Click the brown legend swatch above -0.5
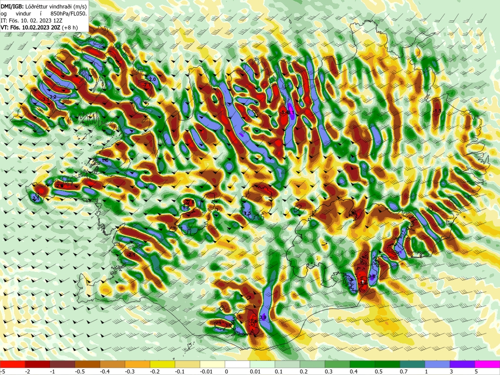Screen dimensions: 500x375 tap(87, 364)
